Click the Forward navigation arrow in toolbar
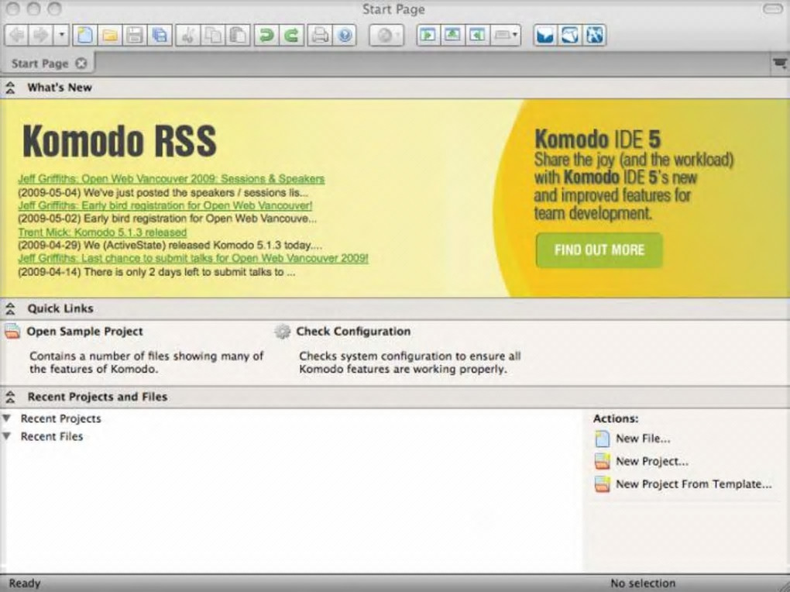 coord(40,36)
